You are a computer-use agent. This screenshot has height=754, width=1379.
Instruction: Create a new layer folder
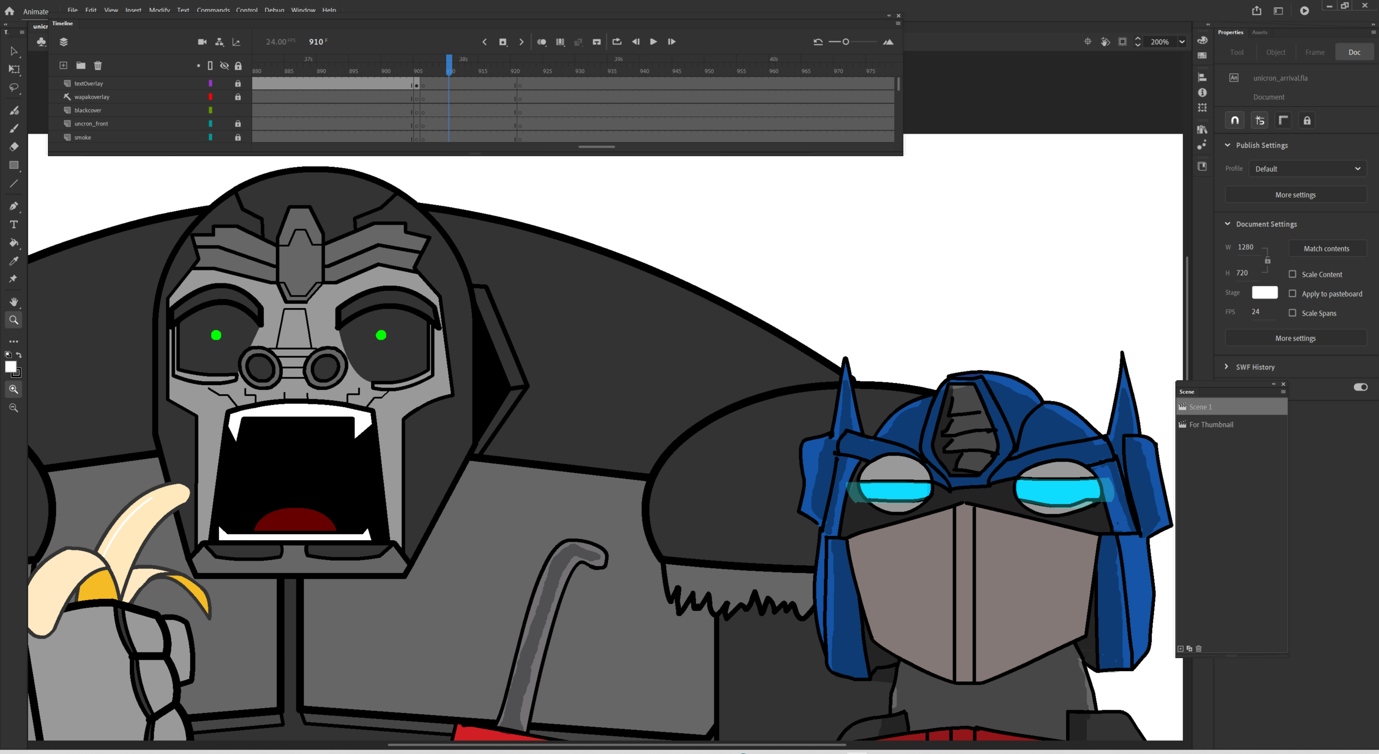point(81,66)
